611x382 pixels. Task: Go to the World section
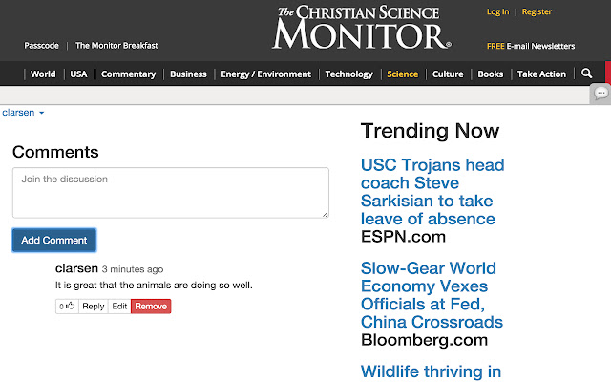43,74
